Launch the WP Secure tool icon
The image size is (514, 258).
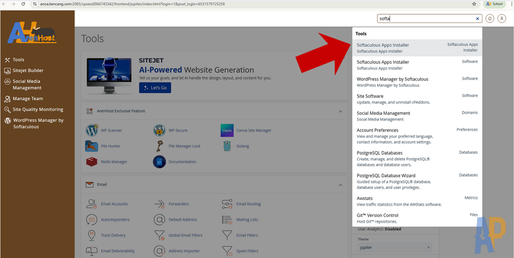click(x=159, y=130)
